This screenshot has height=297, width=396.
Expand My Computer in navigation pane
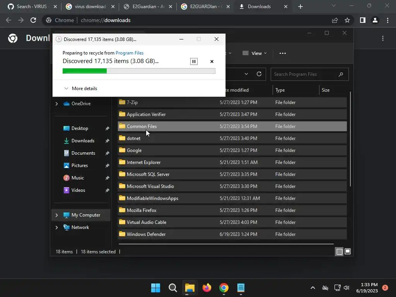tap(56, 215)
